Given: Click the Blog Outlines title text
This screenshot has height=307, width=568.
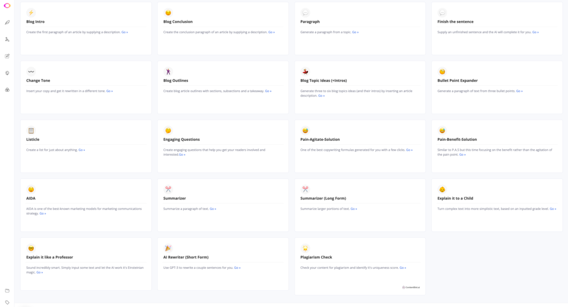Looking at the screenshot, I should (176, 81).
